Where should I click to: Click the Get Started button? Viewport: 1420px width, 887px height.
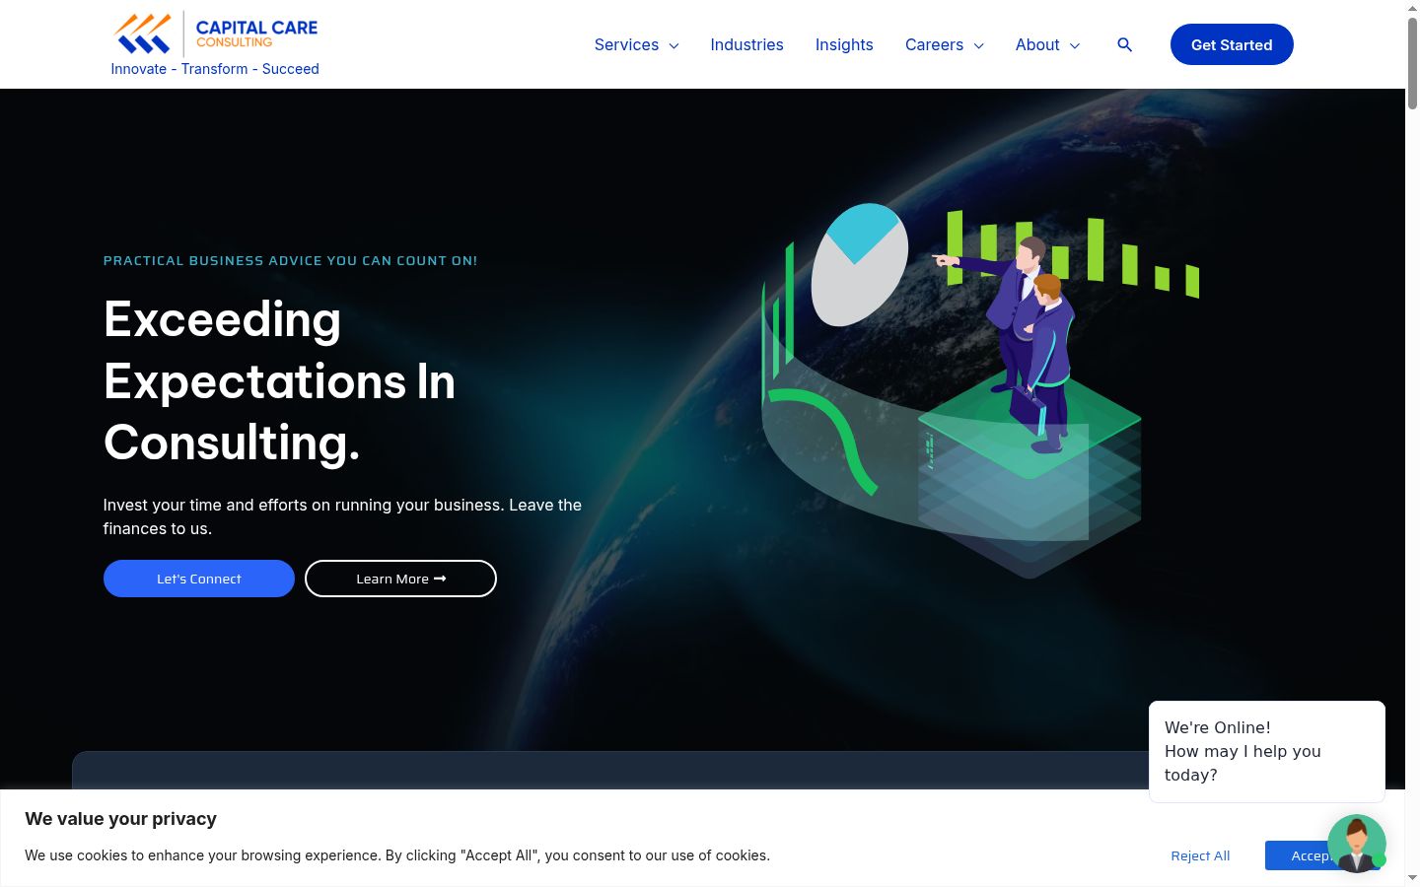(x=1232, y=44)
